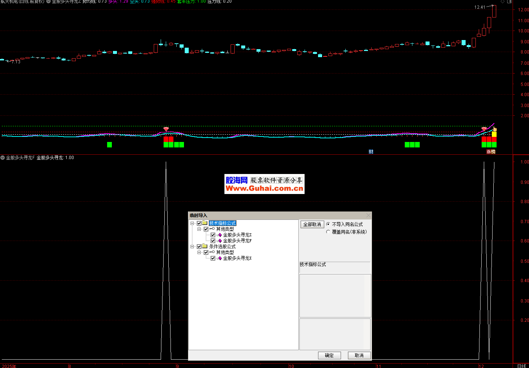This screenshot has height=368, width=529.
Task: Click the red gem signal icon near September
Action: point(166,129)
